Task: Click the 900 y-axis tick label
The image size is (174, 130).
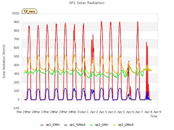Action: coord(17,22)
